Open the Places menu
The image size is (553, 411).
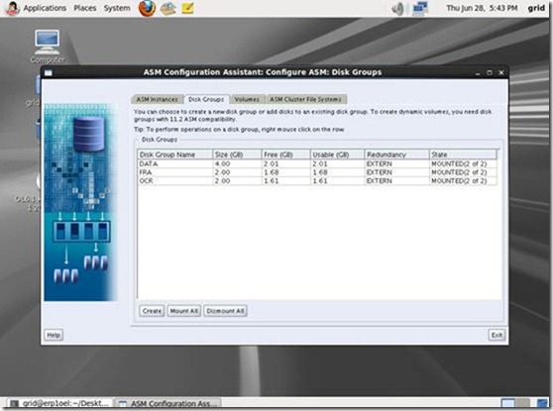pyautogui.click(x=85, y=8)
